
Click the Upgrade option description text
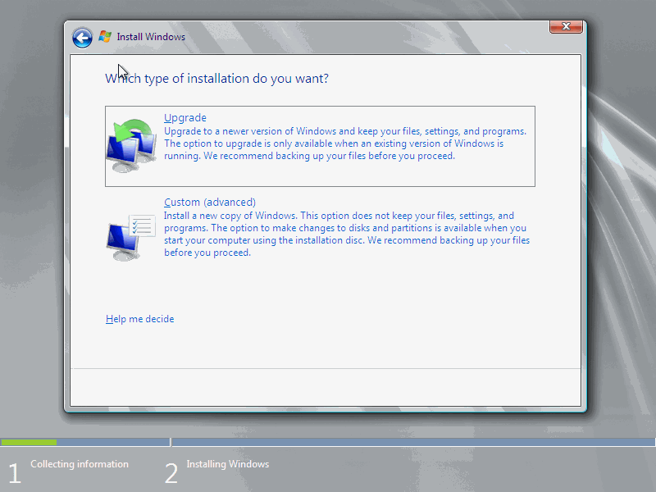pyautogui.click(x=345, y=143)
